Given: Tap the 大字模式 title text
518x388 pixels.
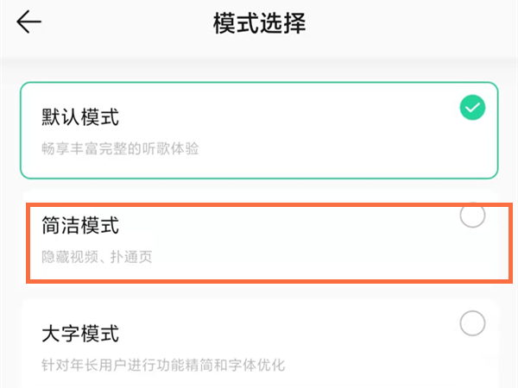Looking at the screenshot, I should (80, 333).
